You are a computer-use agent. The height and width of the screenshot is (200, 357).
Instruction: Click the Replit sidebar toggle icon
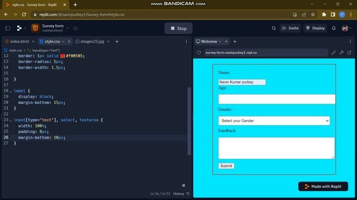[8, 28]
